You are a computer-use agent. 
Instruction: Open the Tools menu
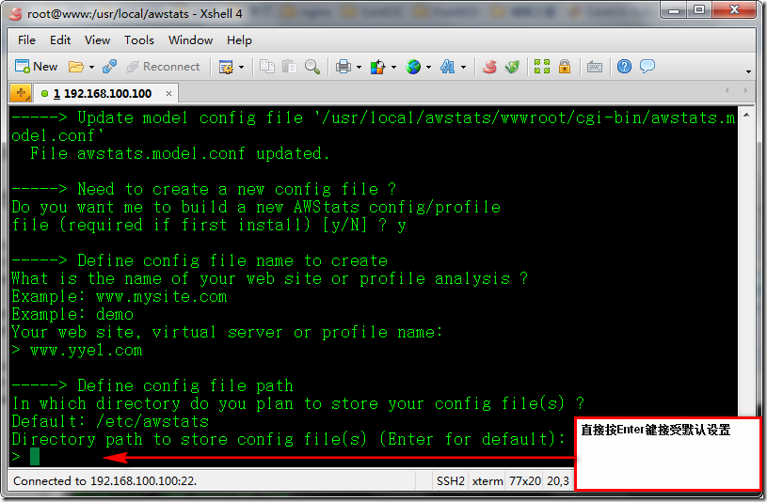point(139,40)
